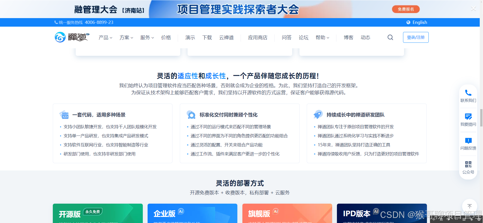
Task: Click bullet 15年来，禅道团队坚持打造正确的工具
Action: pyautogui.click(x=354, y=145)
